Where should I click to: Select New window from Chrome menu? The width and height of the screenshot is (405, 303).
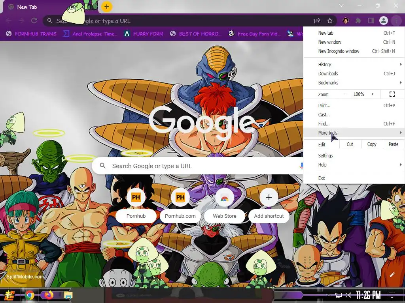354,42
